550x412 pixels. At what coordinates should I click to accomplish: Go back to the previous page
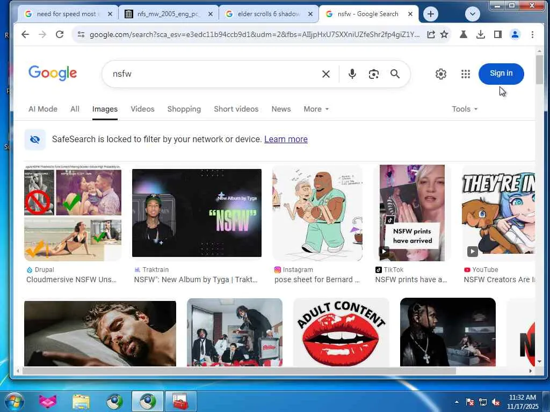pos(25,34)
